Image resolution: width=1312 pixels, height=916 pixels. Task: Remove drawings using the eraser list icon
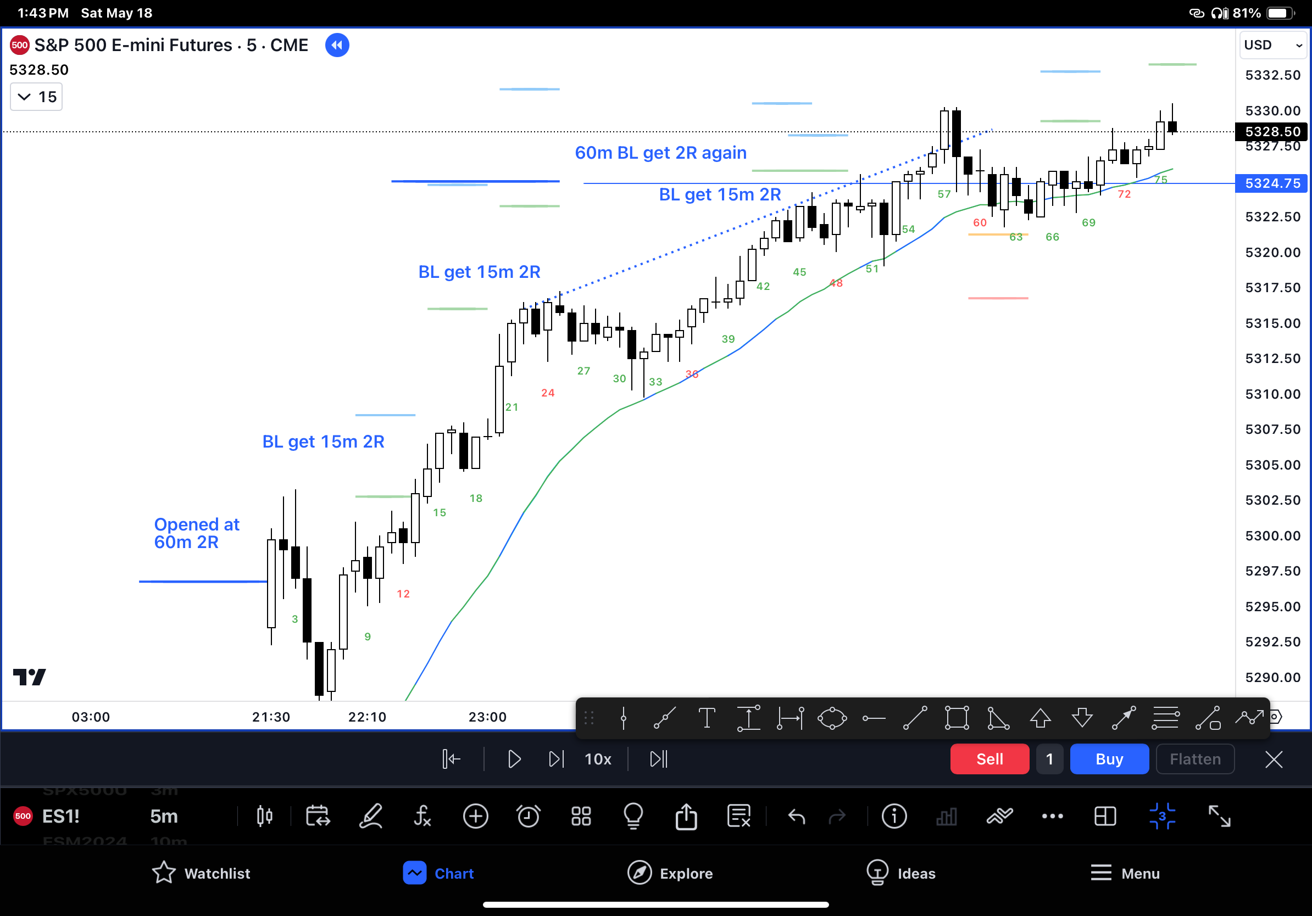pos(739,817)
